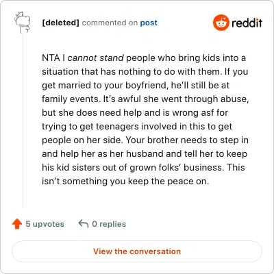Click the '0 replies' label
274x274 pixels.
[x=109, y=224]
